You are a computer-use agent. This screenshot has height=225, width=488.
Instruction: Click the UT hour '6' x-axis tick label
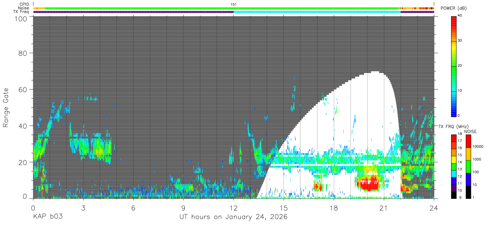click(x=133, y=208)
